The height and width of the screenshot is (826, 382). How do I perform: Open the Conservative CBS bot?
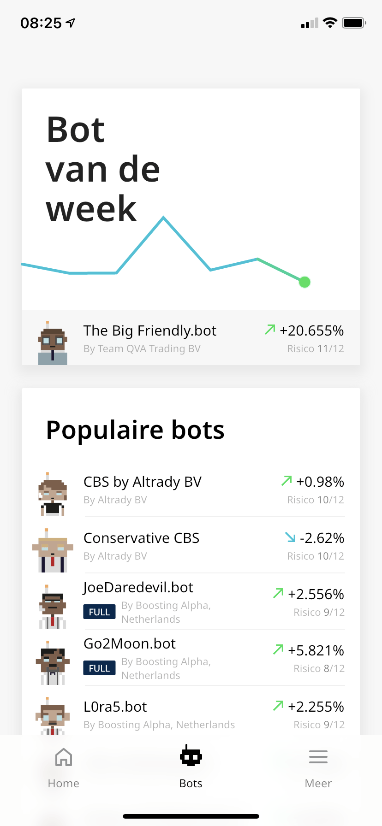tap(141, 538)
